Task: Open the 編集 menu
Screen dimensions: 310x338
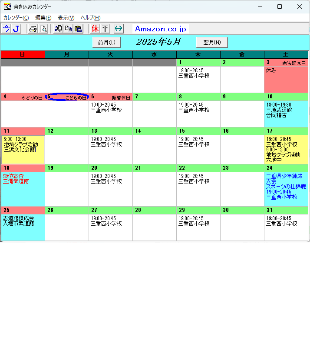Action: 43,18
